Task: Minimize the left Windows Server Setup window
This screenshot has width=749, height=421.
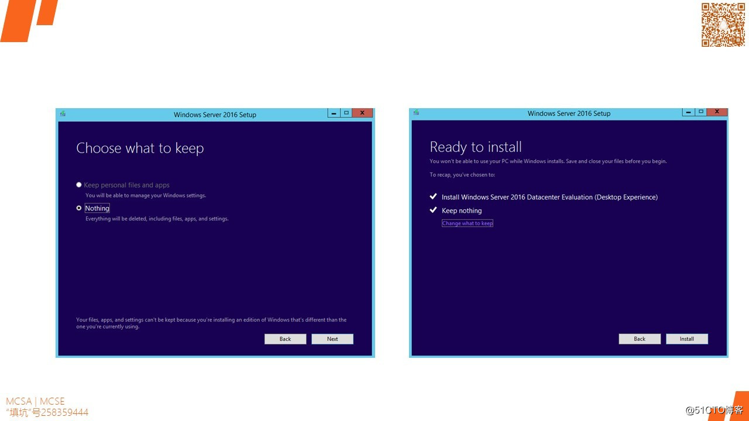Action: (334, 113)
